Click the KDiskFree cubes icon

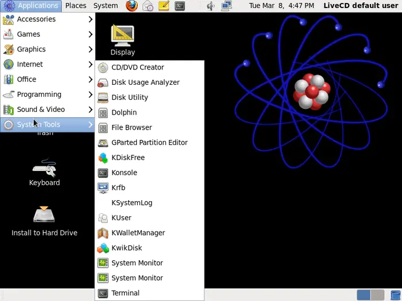(103, 158)
